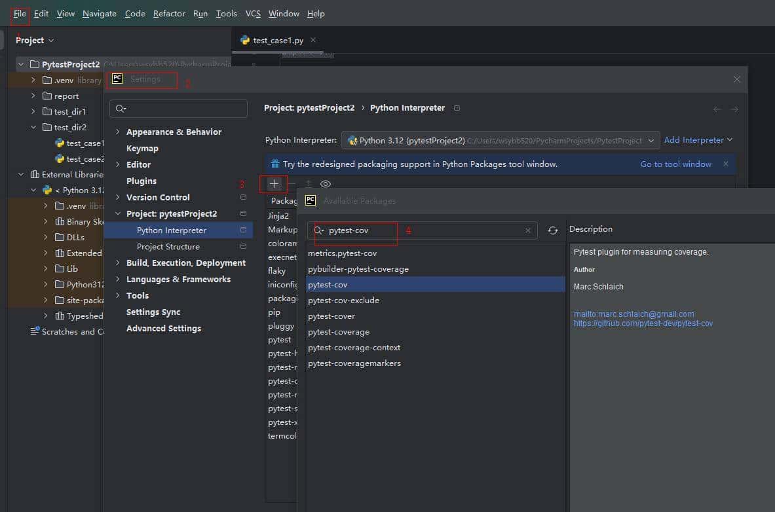Open the pytest-cov GitHub link
Image resolution: width=775 pixels, height=512 pixels.
(643, 323)
